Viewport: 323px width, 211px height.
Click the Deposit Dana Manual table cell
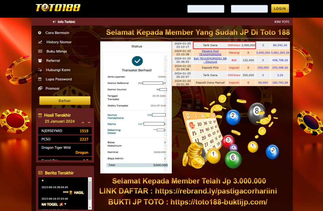coord(210,82)
